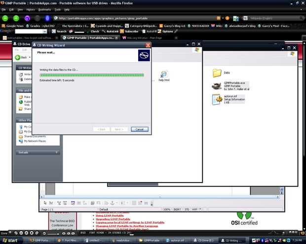The height and width of the screenshot is (244, 306).
Task: Open the Tools menu in Firefox
Action: pos(57,9)
